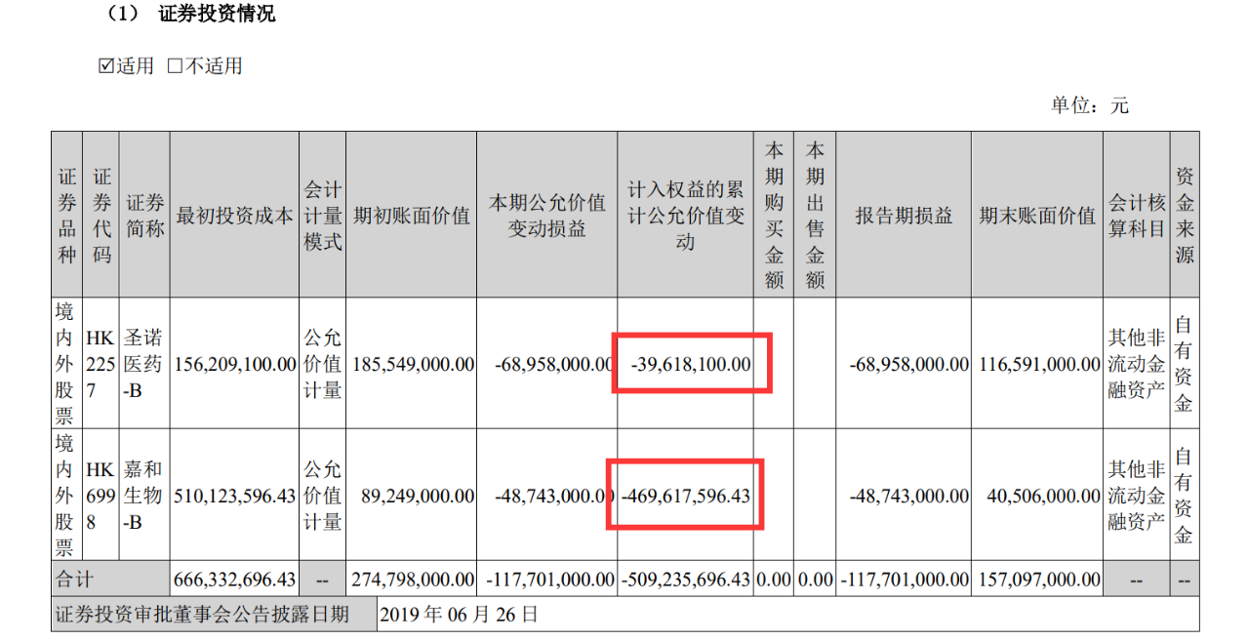Click the 会计核算科目 header cell
This screenshot has width=1249, height=640.
[1137, 217]
